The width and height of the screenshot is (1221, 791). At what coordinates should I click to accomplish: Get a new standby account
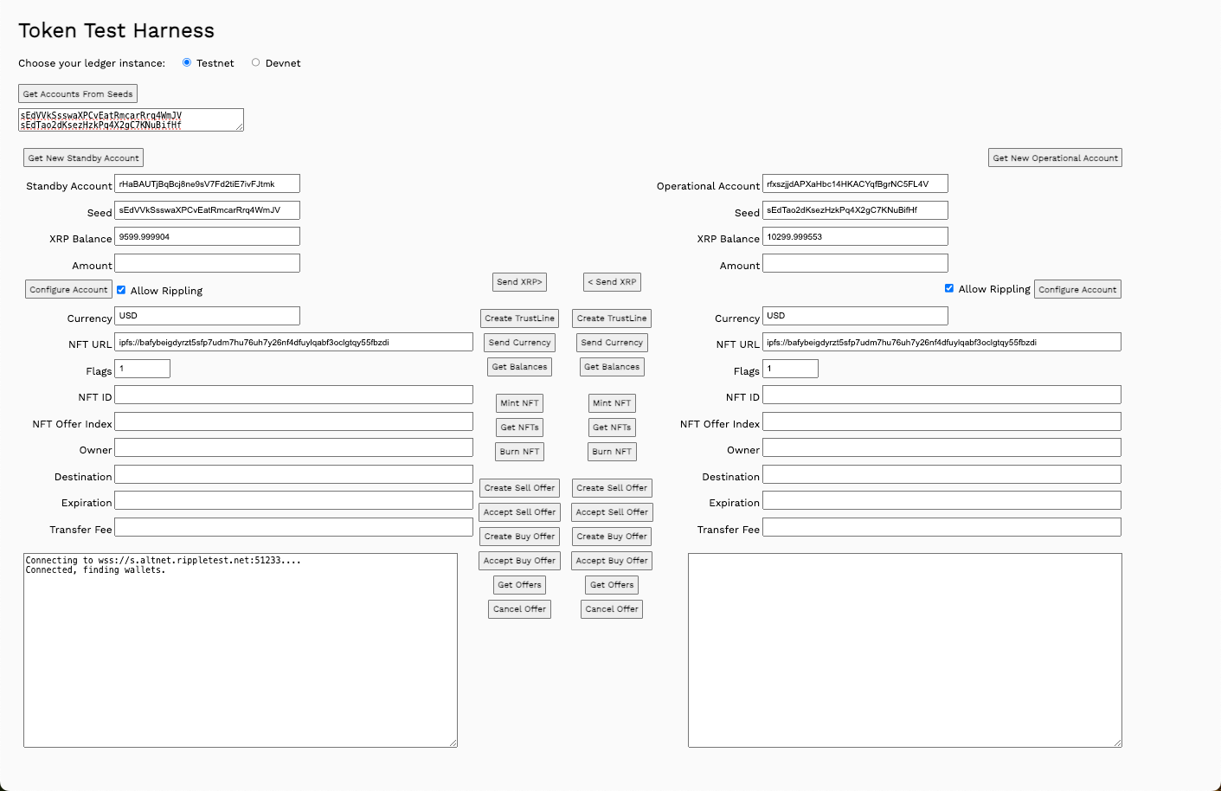click(82, 158)
